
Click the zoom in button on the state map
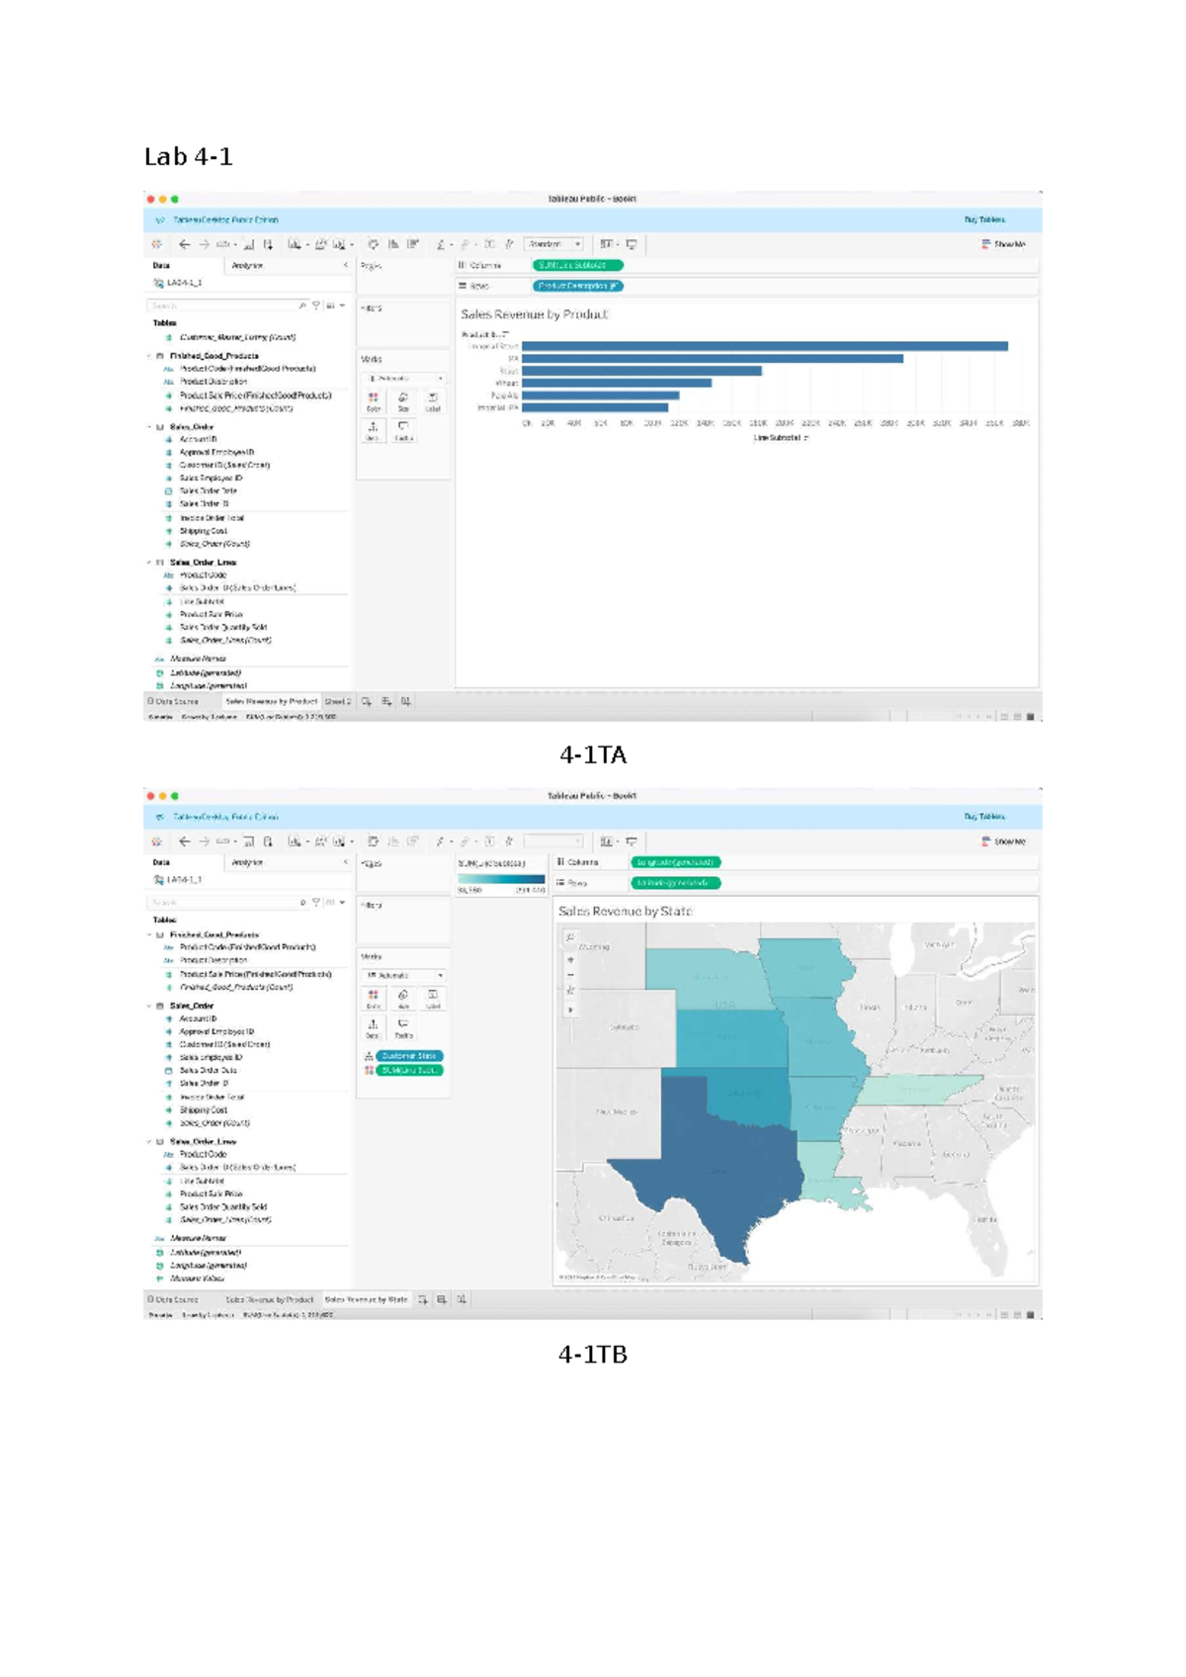pyautogui.click(x=570, y=960)
